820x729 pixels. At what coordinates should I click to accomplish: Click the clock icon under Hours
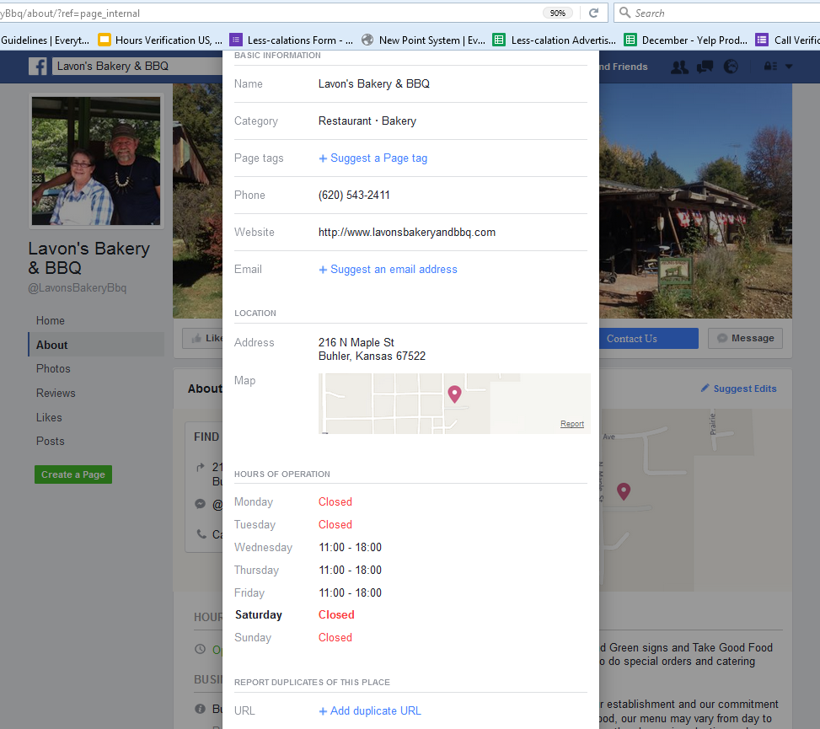(200, 649)
